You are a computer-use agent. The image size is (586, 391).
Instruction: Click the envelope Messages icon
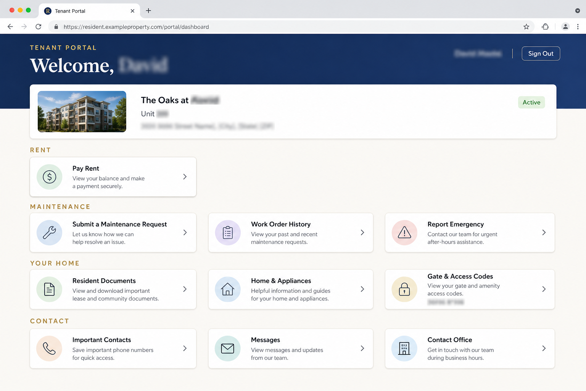point(228,348)
